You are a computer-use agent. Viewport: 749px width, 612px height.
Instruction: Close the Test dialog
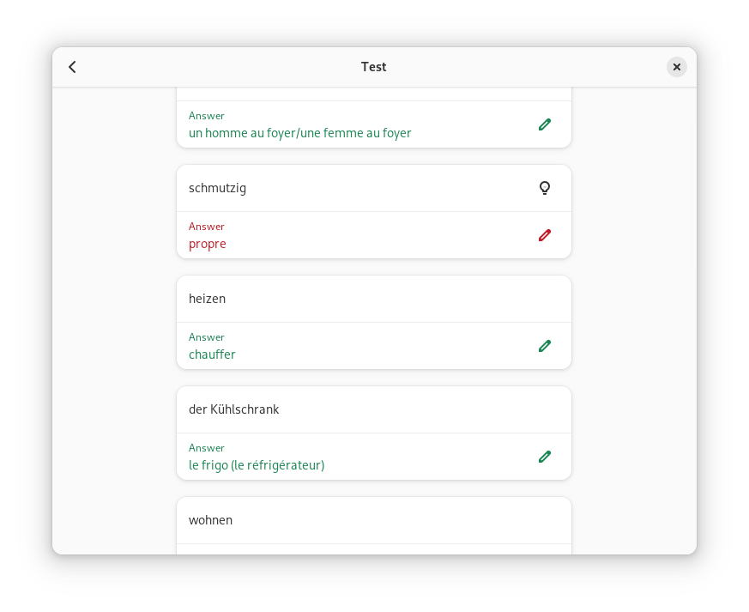[676, 67]
